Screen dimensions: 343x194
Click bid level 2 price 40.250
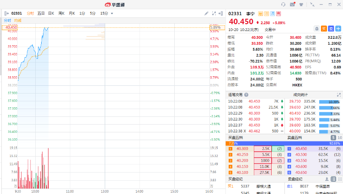pyautogui.click(x=242, y=154)
